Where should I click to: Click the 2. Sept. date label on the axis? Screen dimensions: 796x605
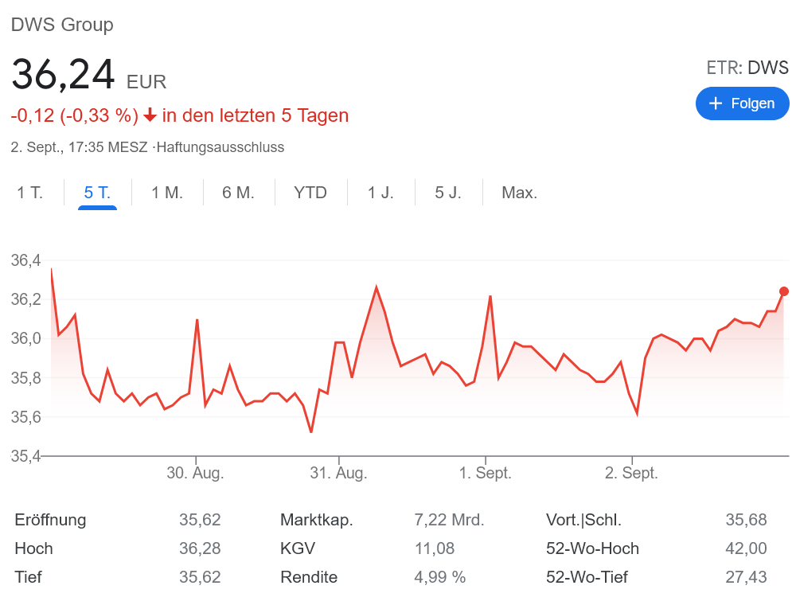pos(631,473)
